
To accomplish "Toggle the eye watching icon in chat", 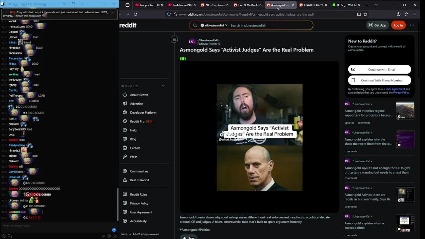I will (x=103, y=236).
